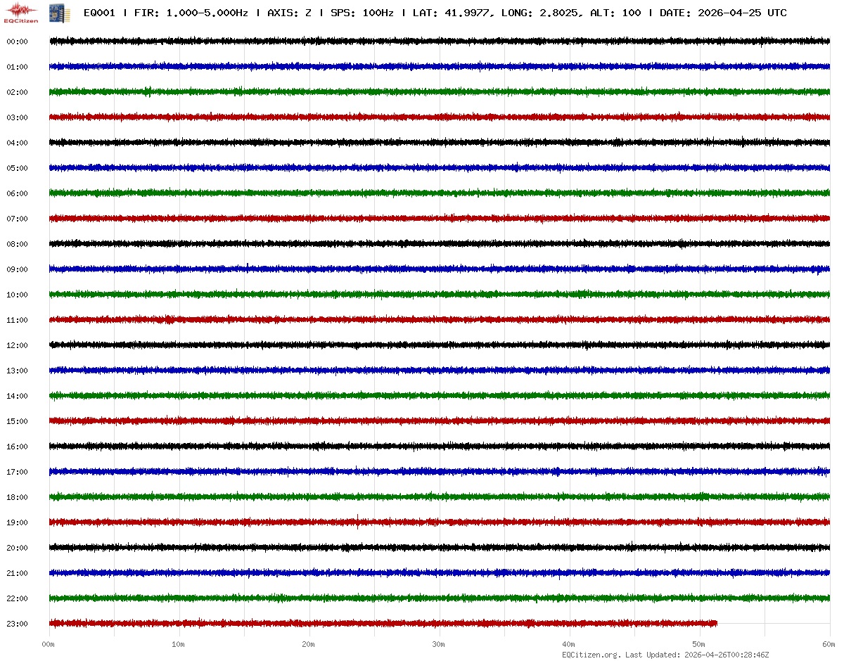Click the FIR 1.000-5.000Hz filter label

tap(191, 13)
